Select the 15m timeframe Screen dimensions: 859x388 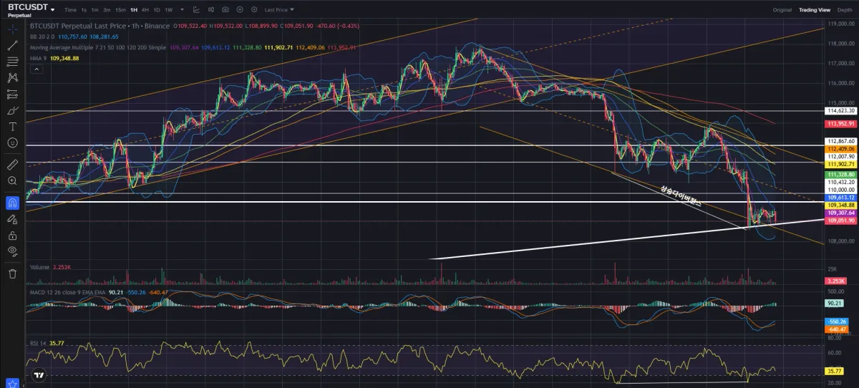pyautogui.click(x=120, y=10)
